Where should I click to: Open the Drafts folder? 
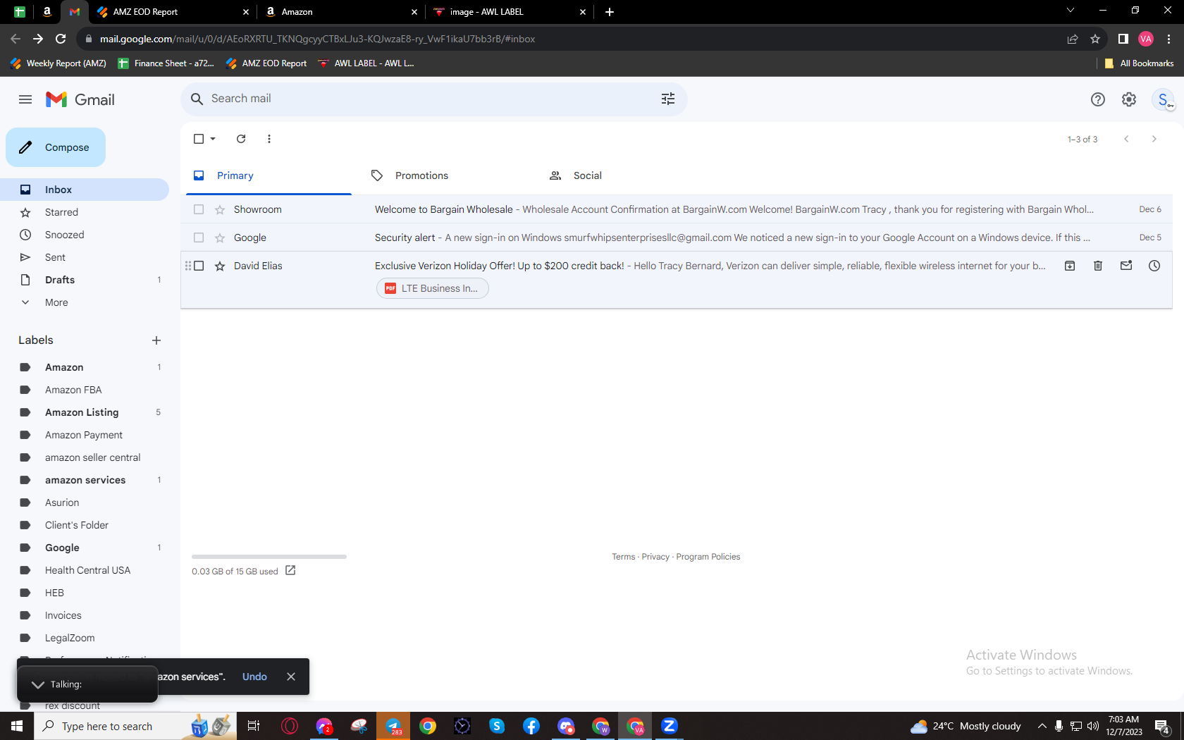click(x=85, y=280)
